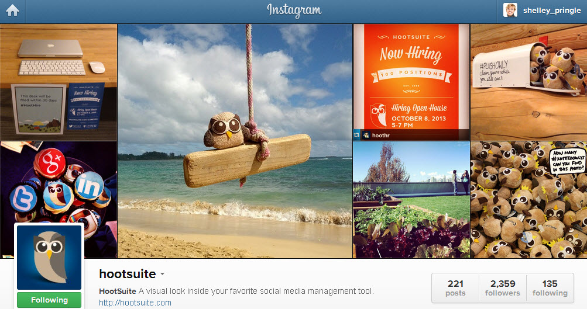Open the owl on beach swing photo
The image size is (587, 309).
(235, 141)
